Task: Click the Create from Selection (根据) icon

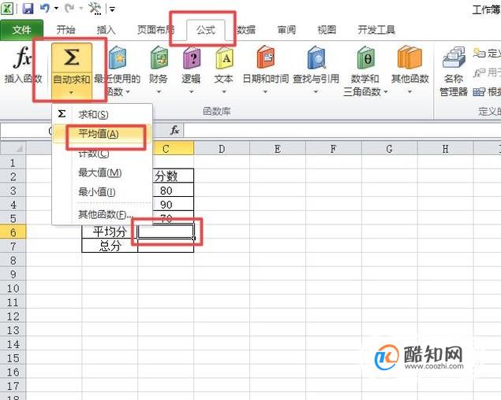Action: click(479, 92)
